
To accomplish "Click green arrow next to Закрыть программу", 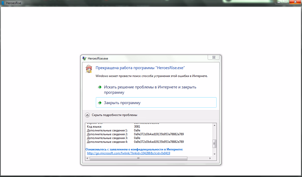I will coord(100,103).
